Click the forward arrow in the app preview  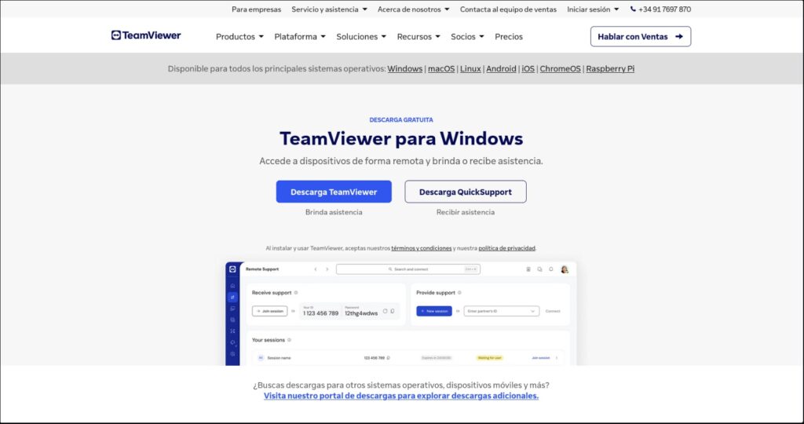[327, 269]
